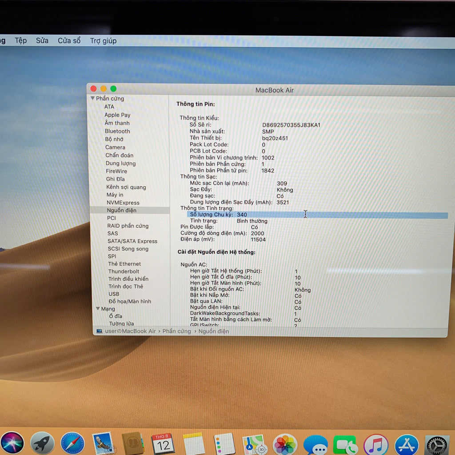
Task: Select Camera in the sidebar
Action: click(x=115, y=148)
